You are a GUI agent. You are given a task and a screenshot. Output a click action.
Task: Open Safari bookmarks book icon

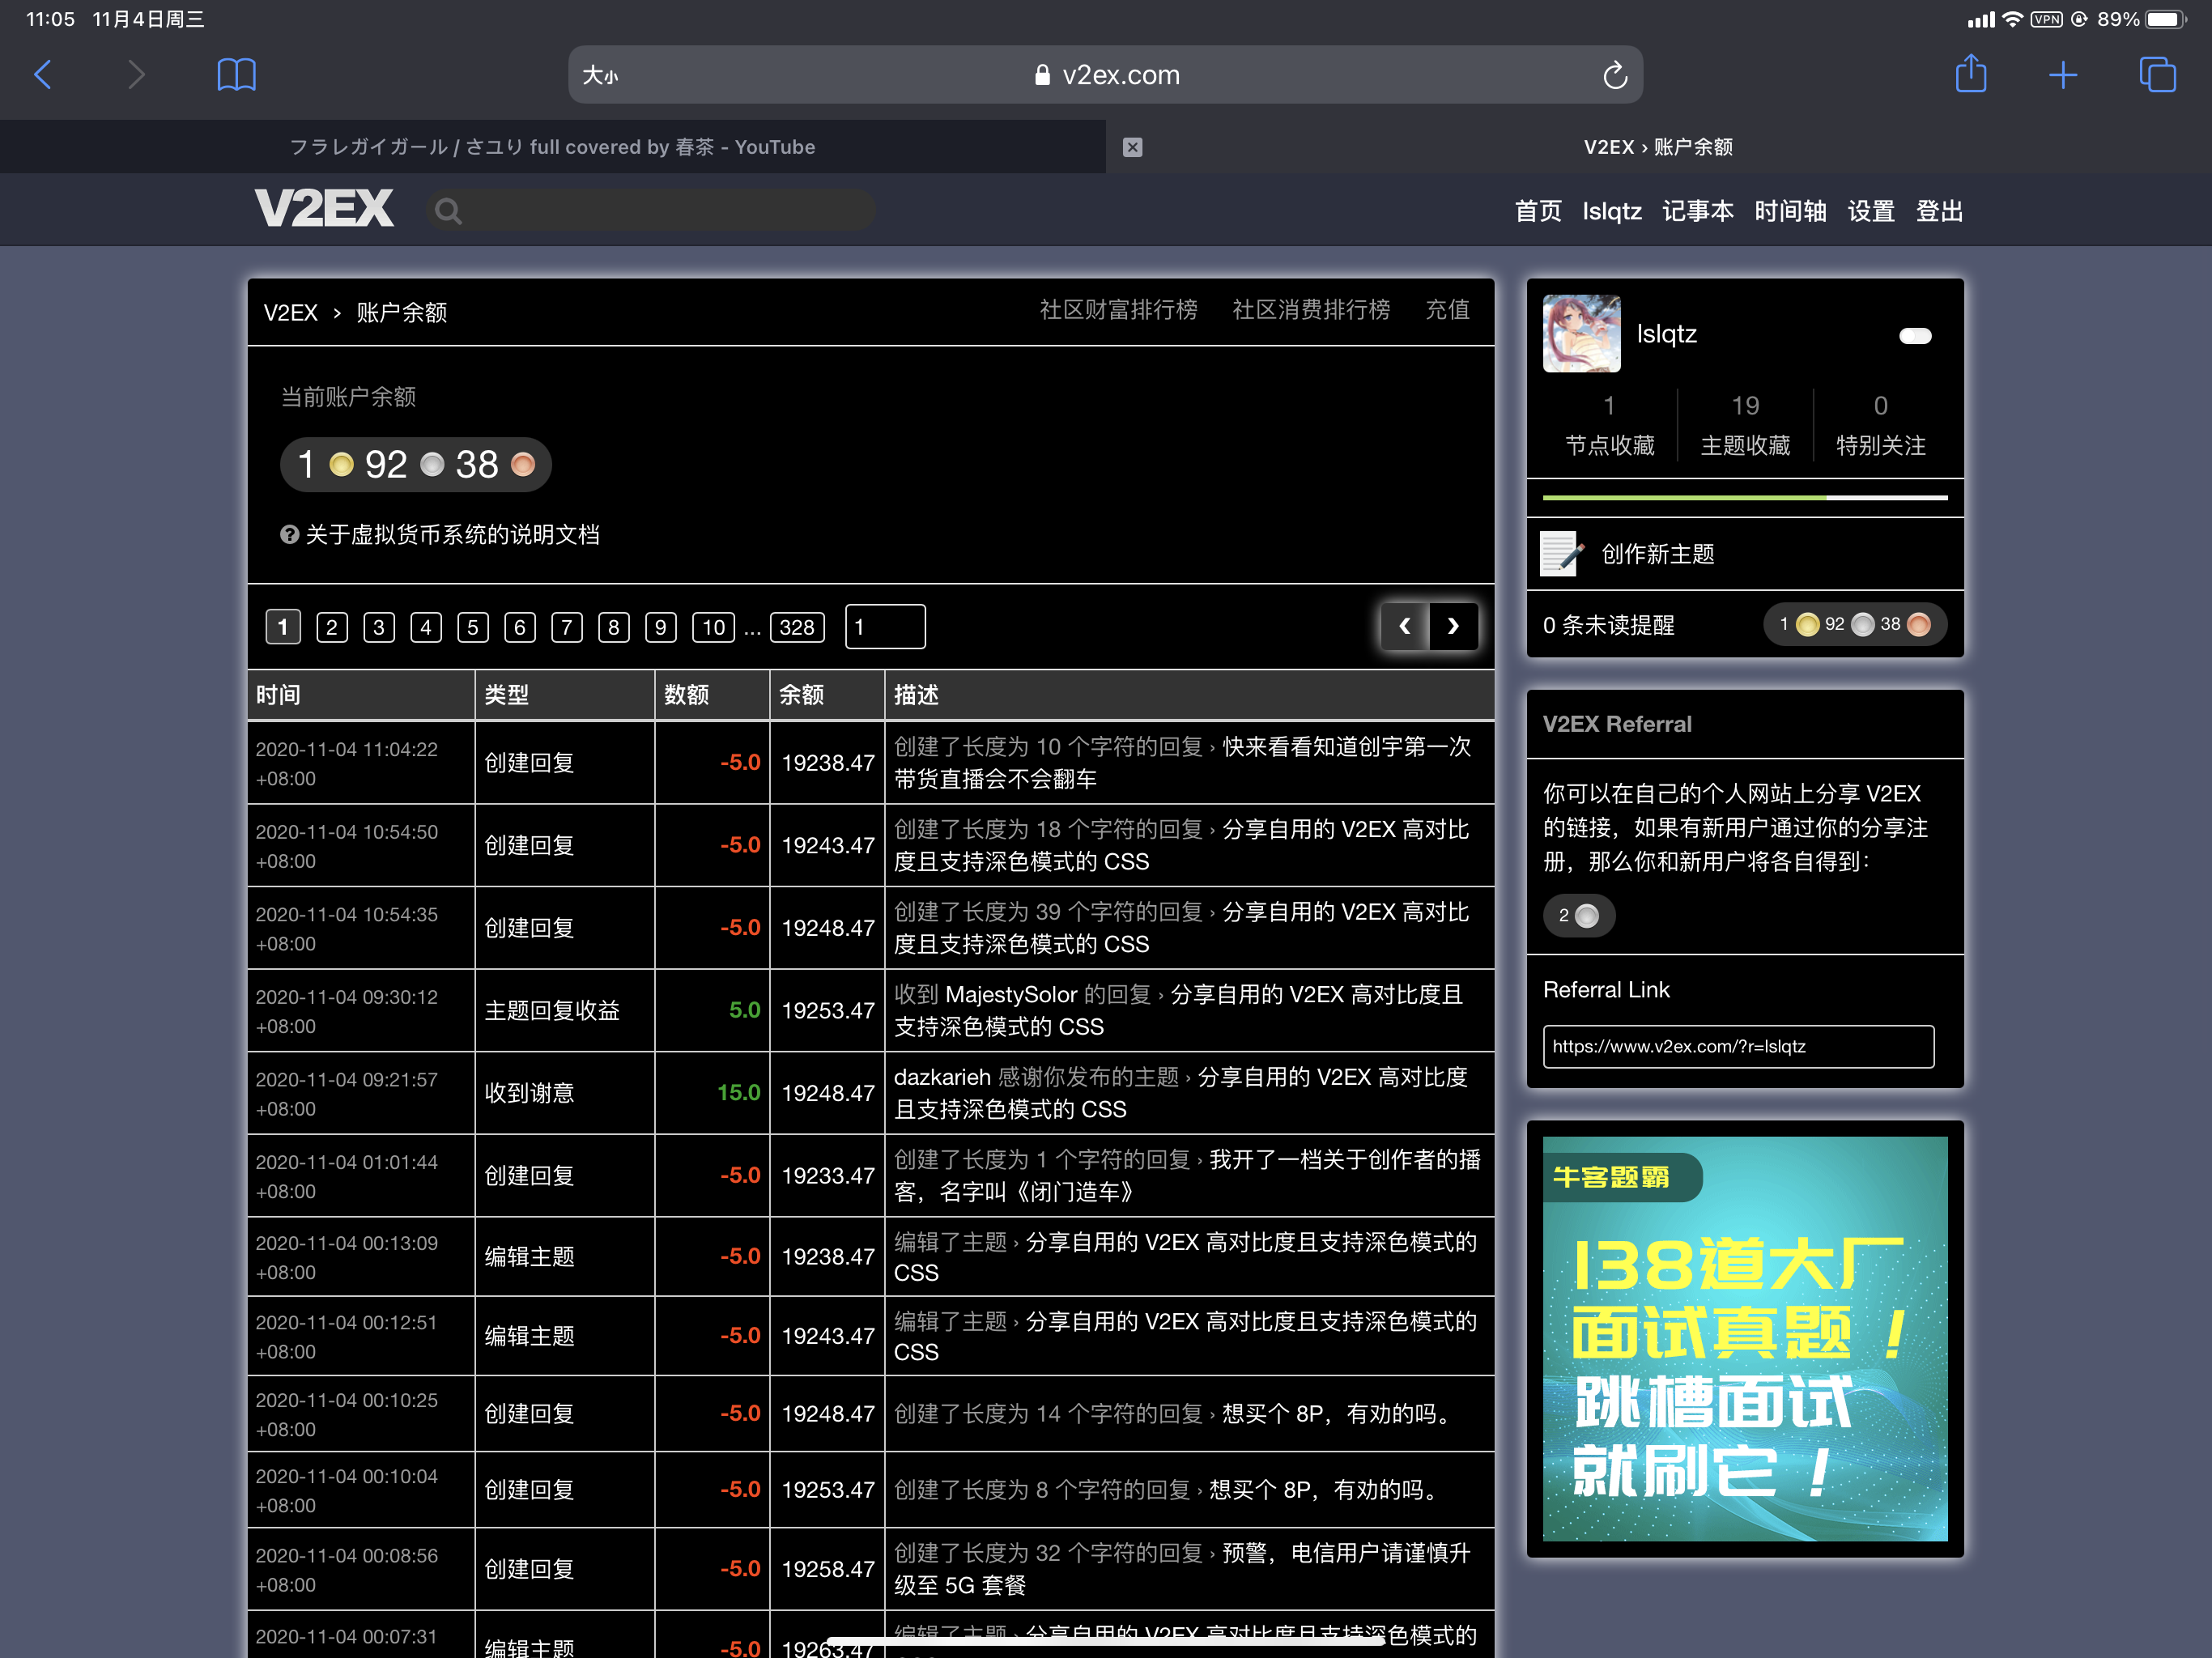tap(236, 75)
